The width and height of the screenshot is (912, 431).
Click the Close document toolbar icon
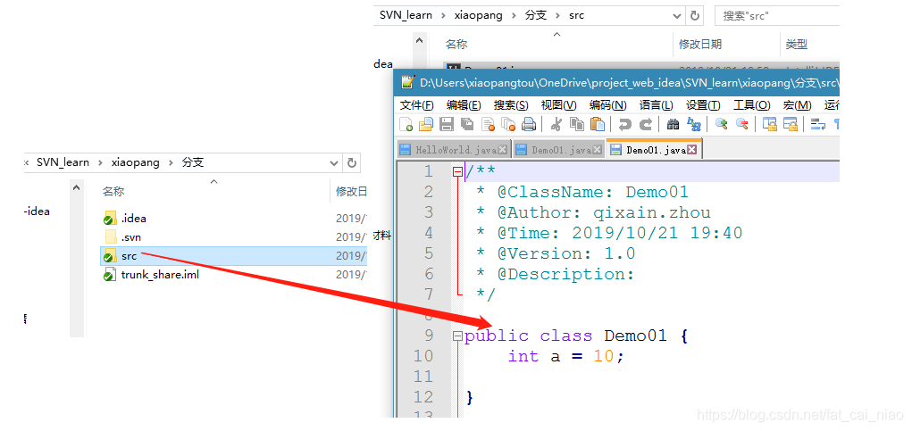point(488,124)
